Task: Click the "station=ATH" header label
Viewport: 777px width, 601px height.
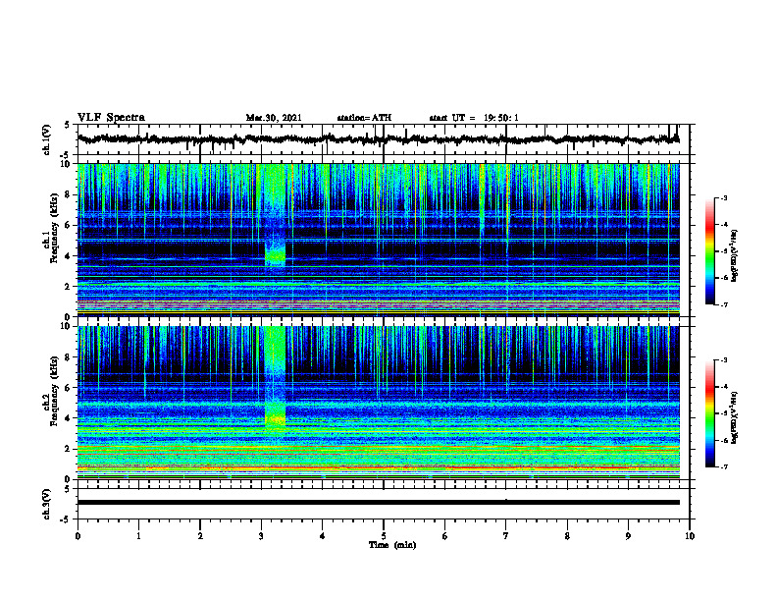Action: [364, 118]
